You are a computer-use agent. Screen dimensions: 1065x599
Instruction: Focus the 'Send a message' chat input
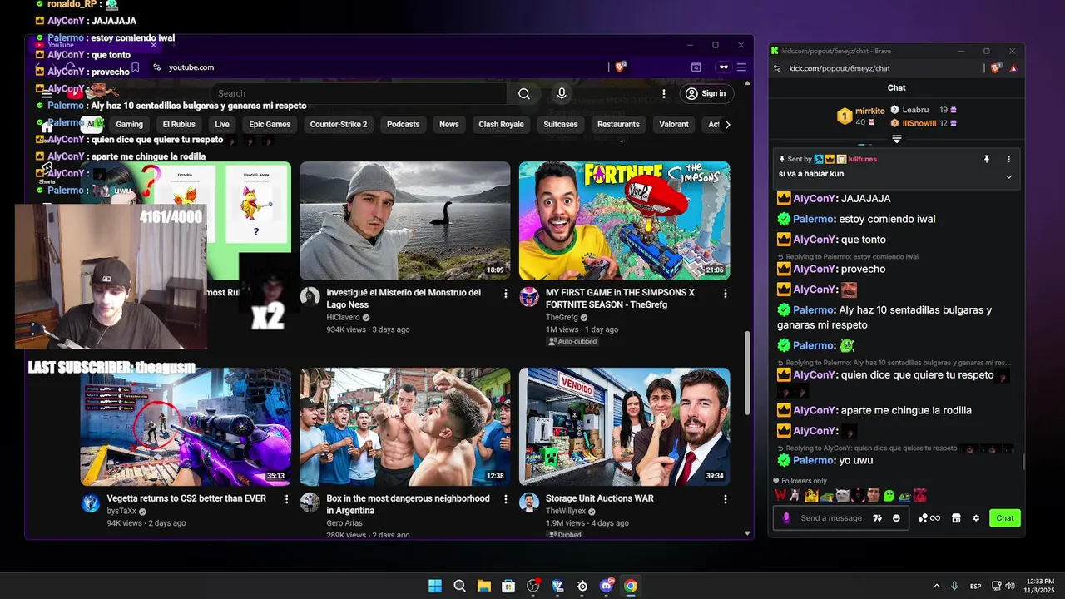pyautogui.click(x=832, y=518)
